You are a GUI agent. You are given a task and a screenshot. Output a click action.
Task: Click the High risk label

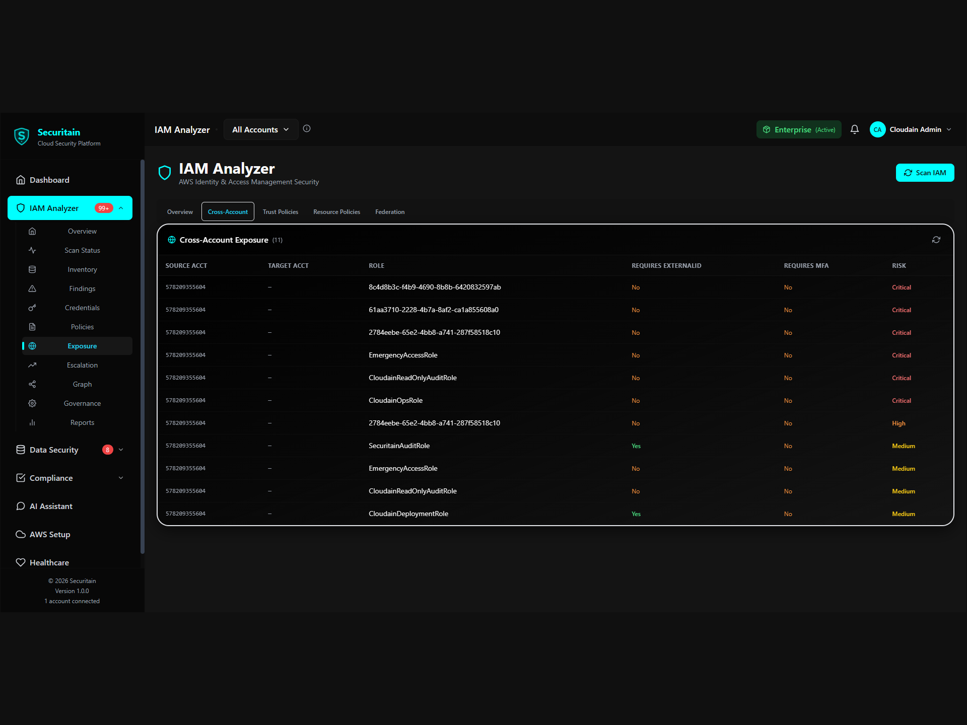(899, 423)
